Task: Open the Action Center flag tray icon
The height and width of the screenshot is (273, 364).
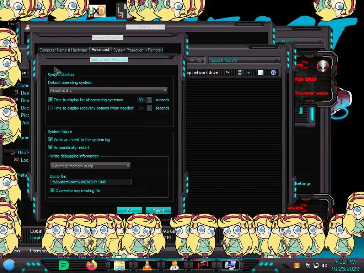Action: 307,265
